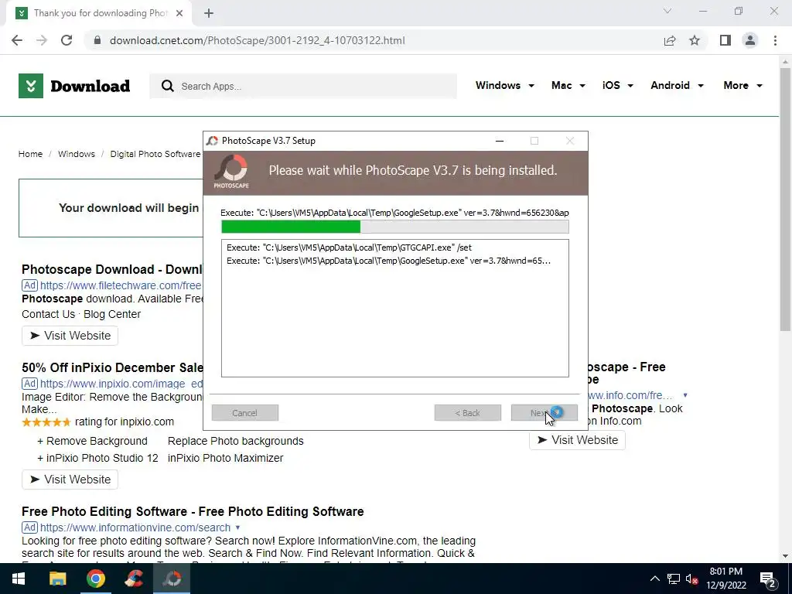This screenshot has height=594, width=792.
Task: Go back in Chrome browser
Action: (x=17, y=40)
